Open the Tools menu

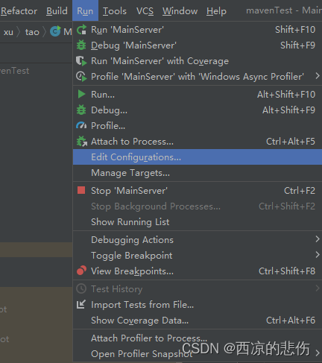pos(115,11)
